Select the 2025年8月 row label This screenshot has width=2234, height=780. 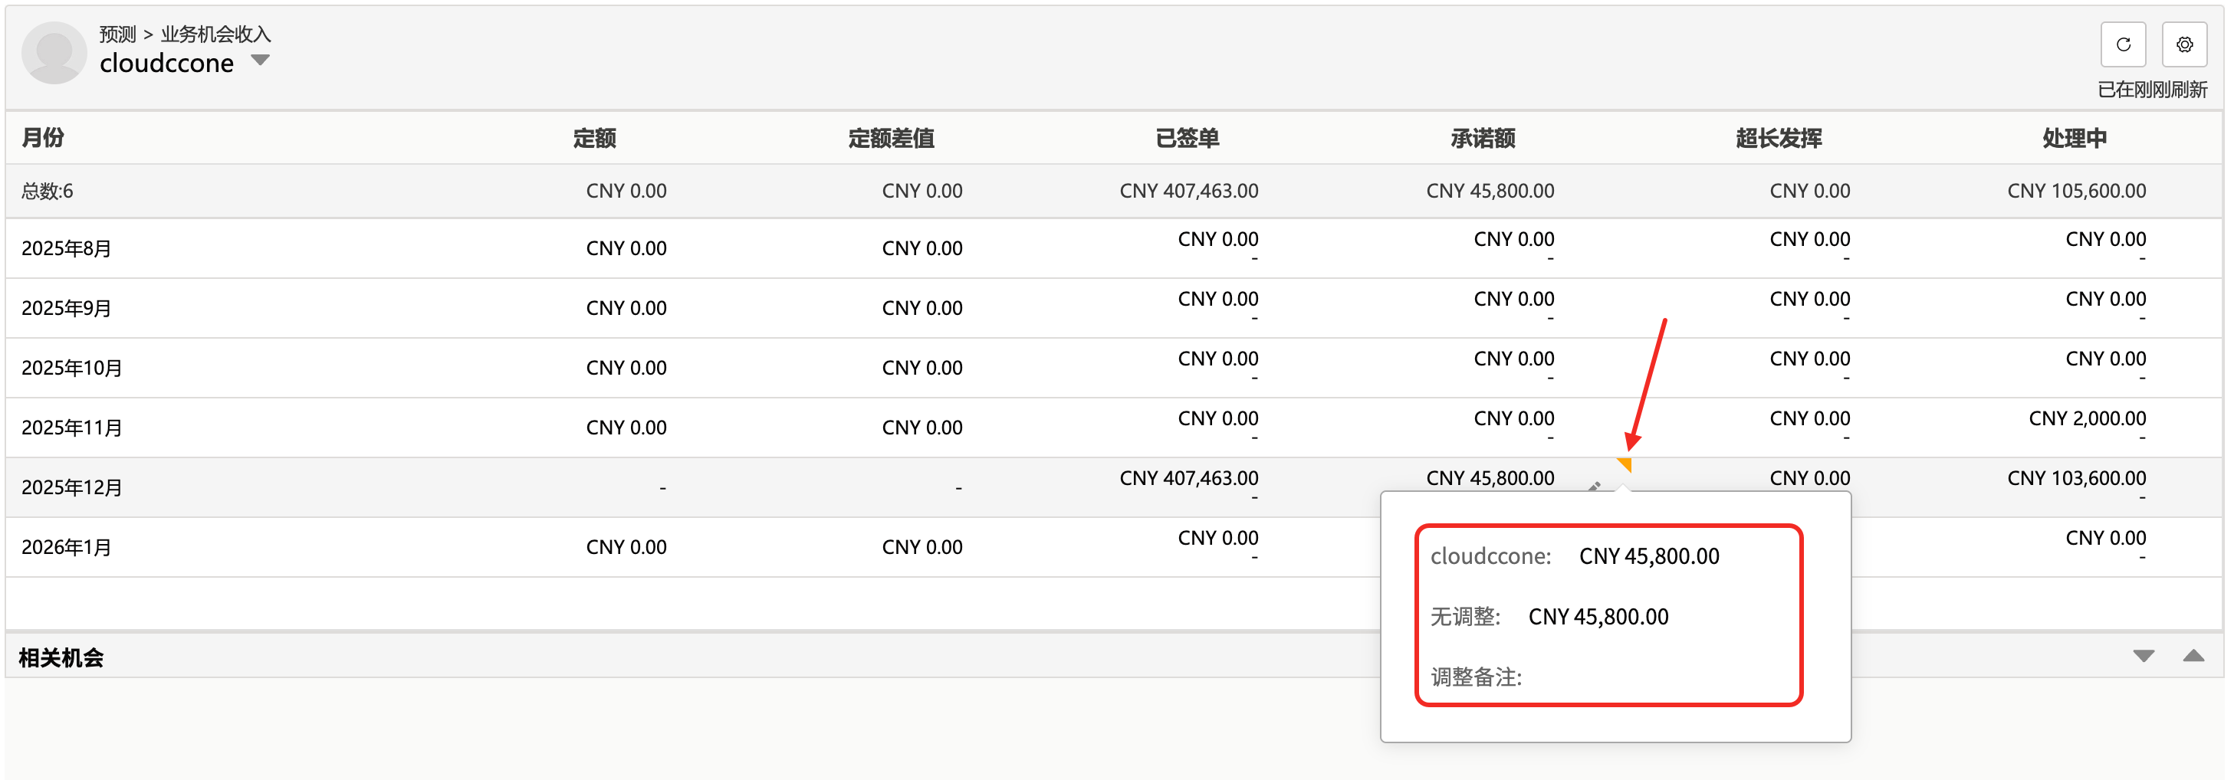[x=66, y=249]
